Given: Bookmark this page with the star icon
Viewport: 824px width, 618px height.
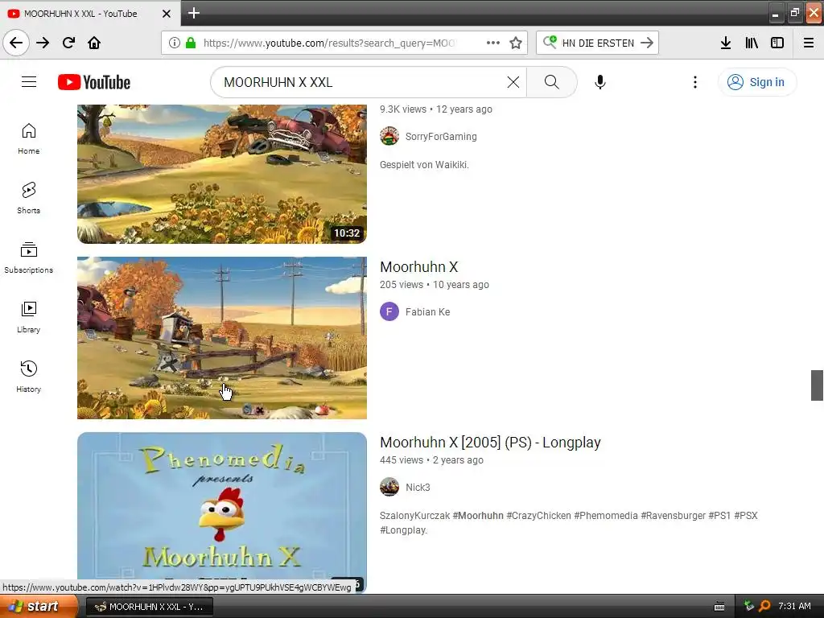Looking at the screenshot, I should pos(516,43).
